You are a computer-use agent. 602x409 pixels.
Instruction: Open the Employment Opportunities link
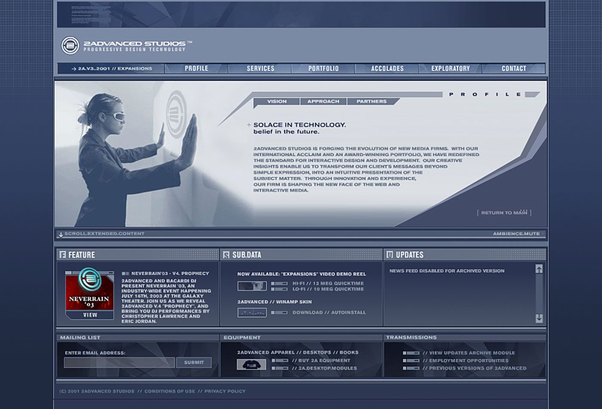[465, 361]
